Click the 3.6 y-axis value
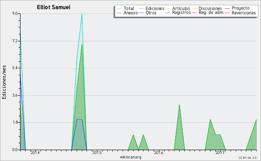This screenshot has height=161, width=261. pos(15,95)
